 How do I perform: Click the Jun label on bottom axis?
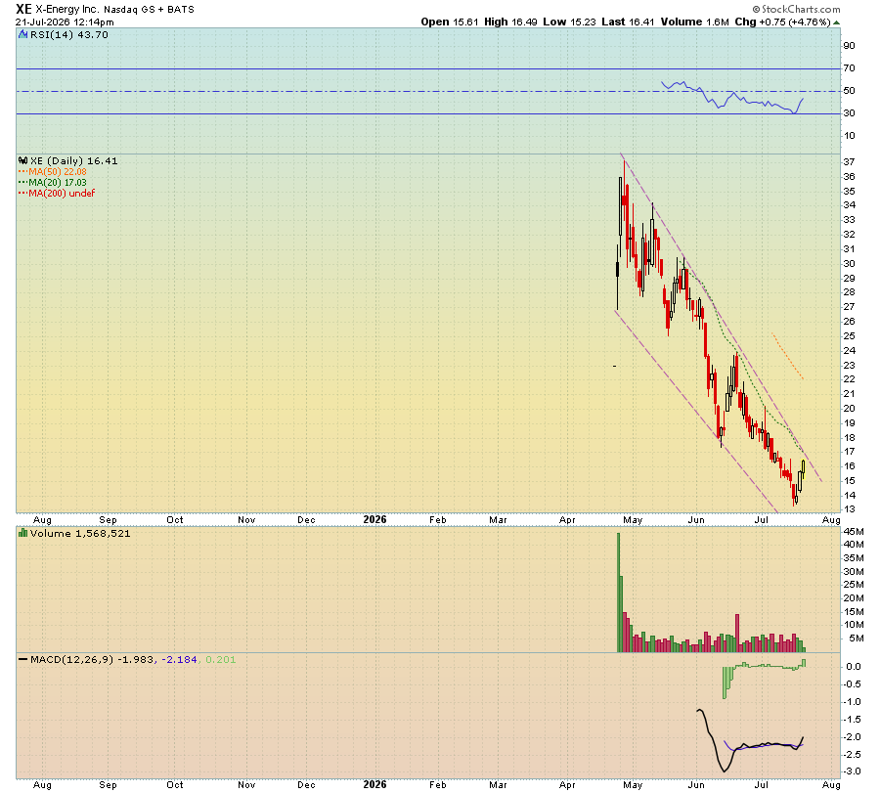(696, 785)
